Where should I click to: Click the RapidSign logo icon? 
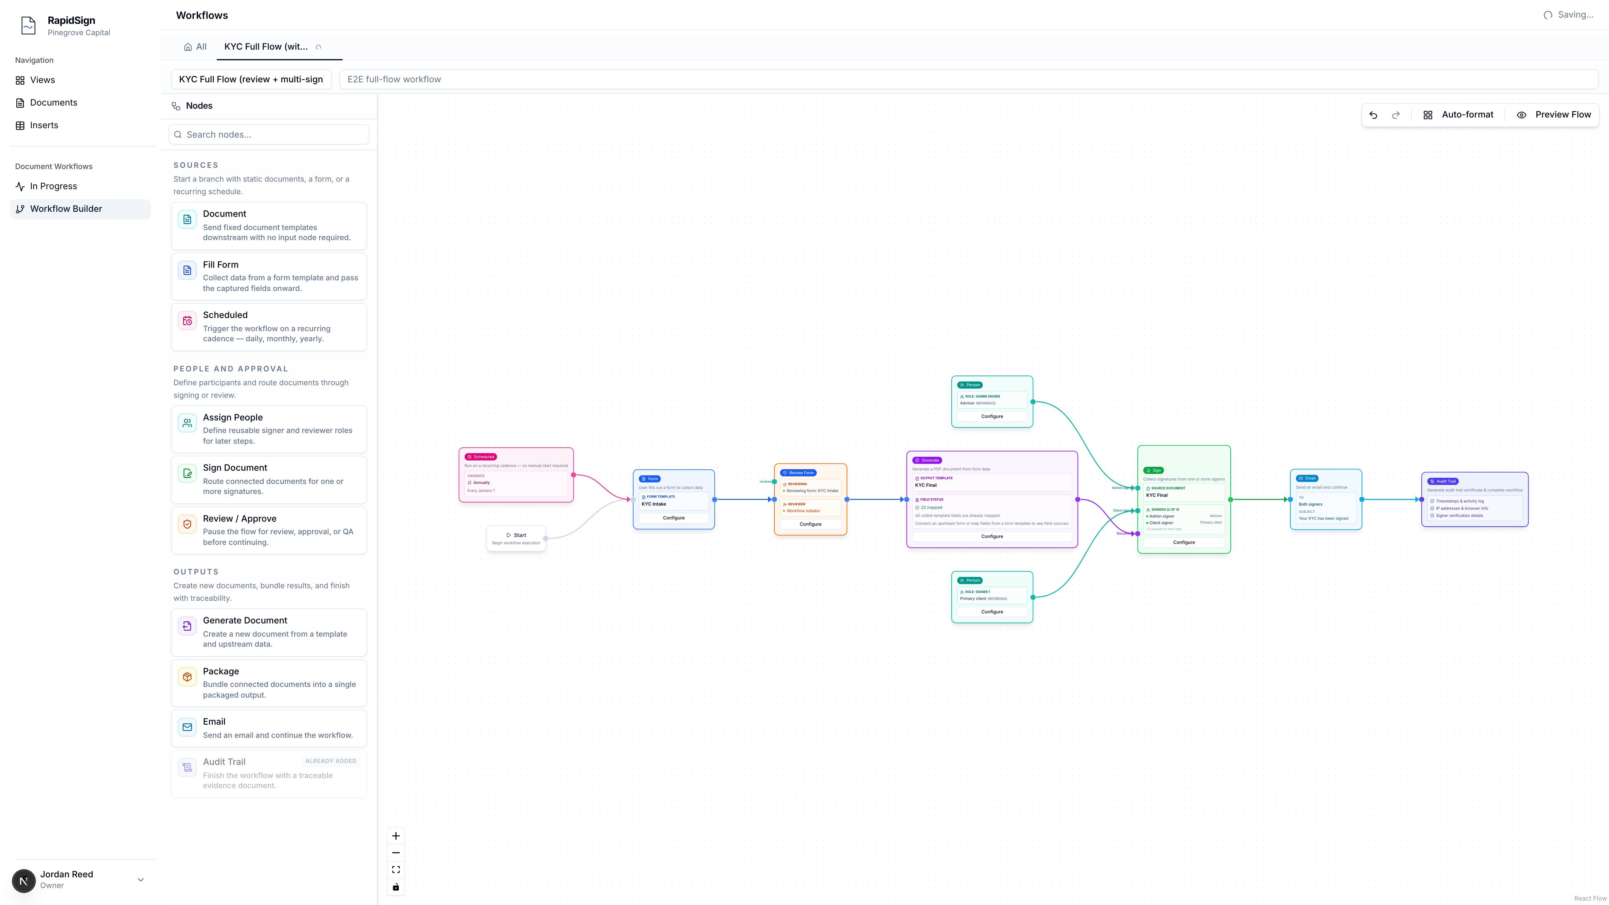click(28, 25)
